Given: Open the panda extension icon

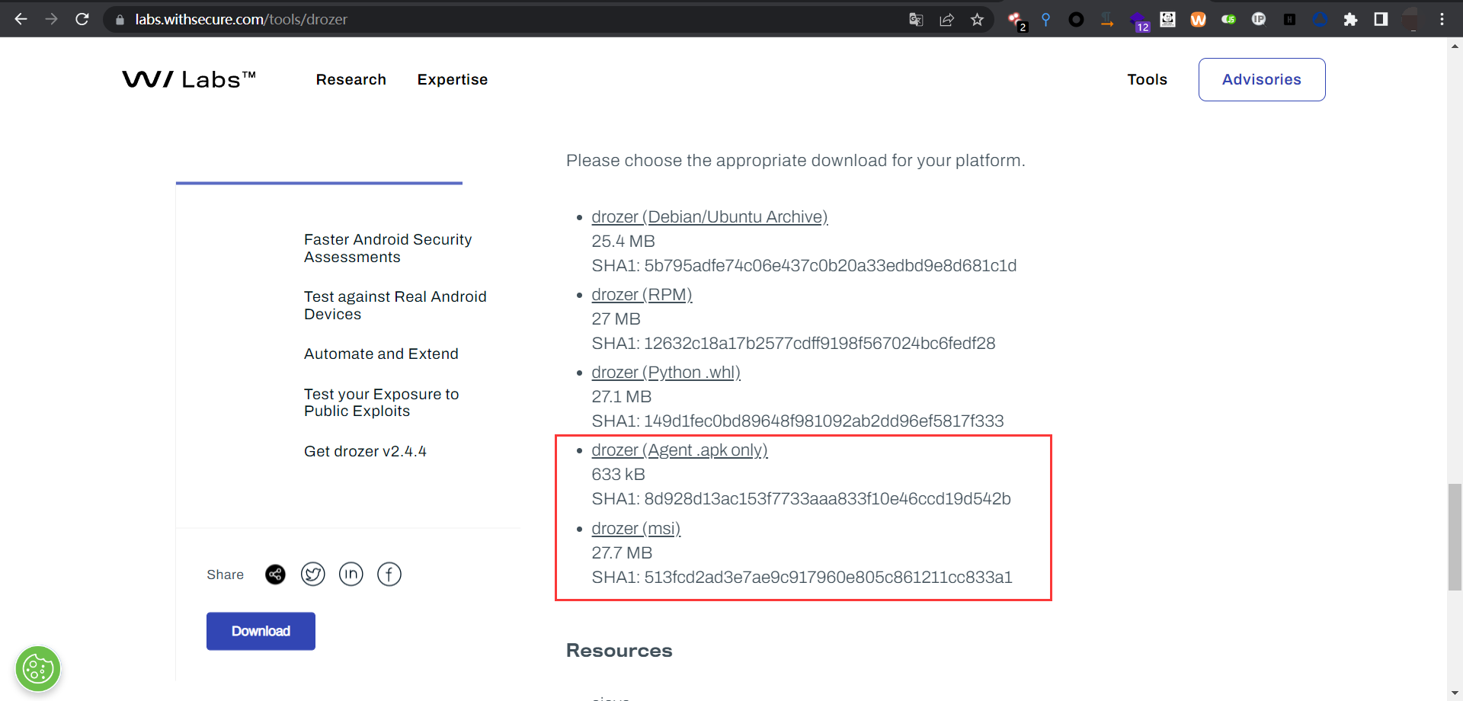Looking at the screenshot, I should pyautogui.click(x=1167, y=20).
